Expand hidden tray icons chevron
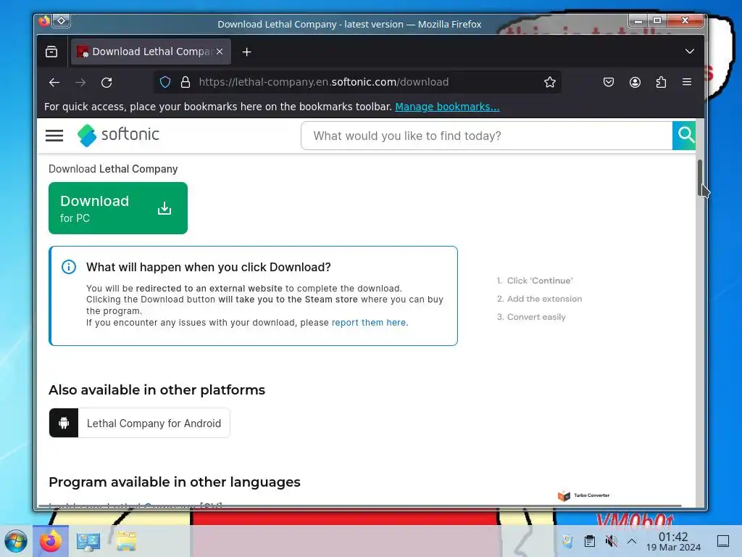Viewport: 742px width, 557px height. coord(632,541)
